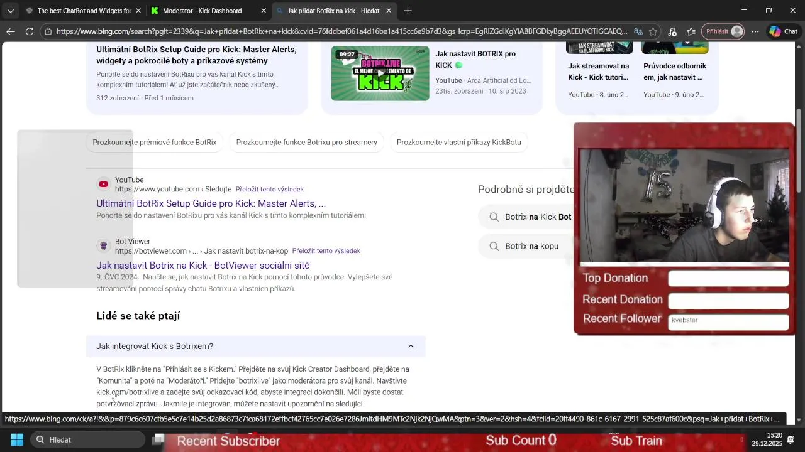This screenshot has height=452, width=805.
Task: Click the Recent Donation field in overlay
Action: [x=728, y=300]
